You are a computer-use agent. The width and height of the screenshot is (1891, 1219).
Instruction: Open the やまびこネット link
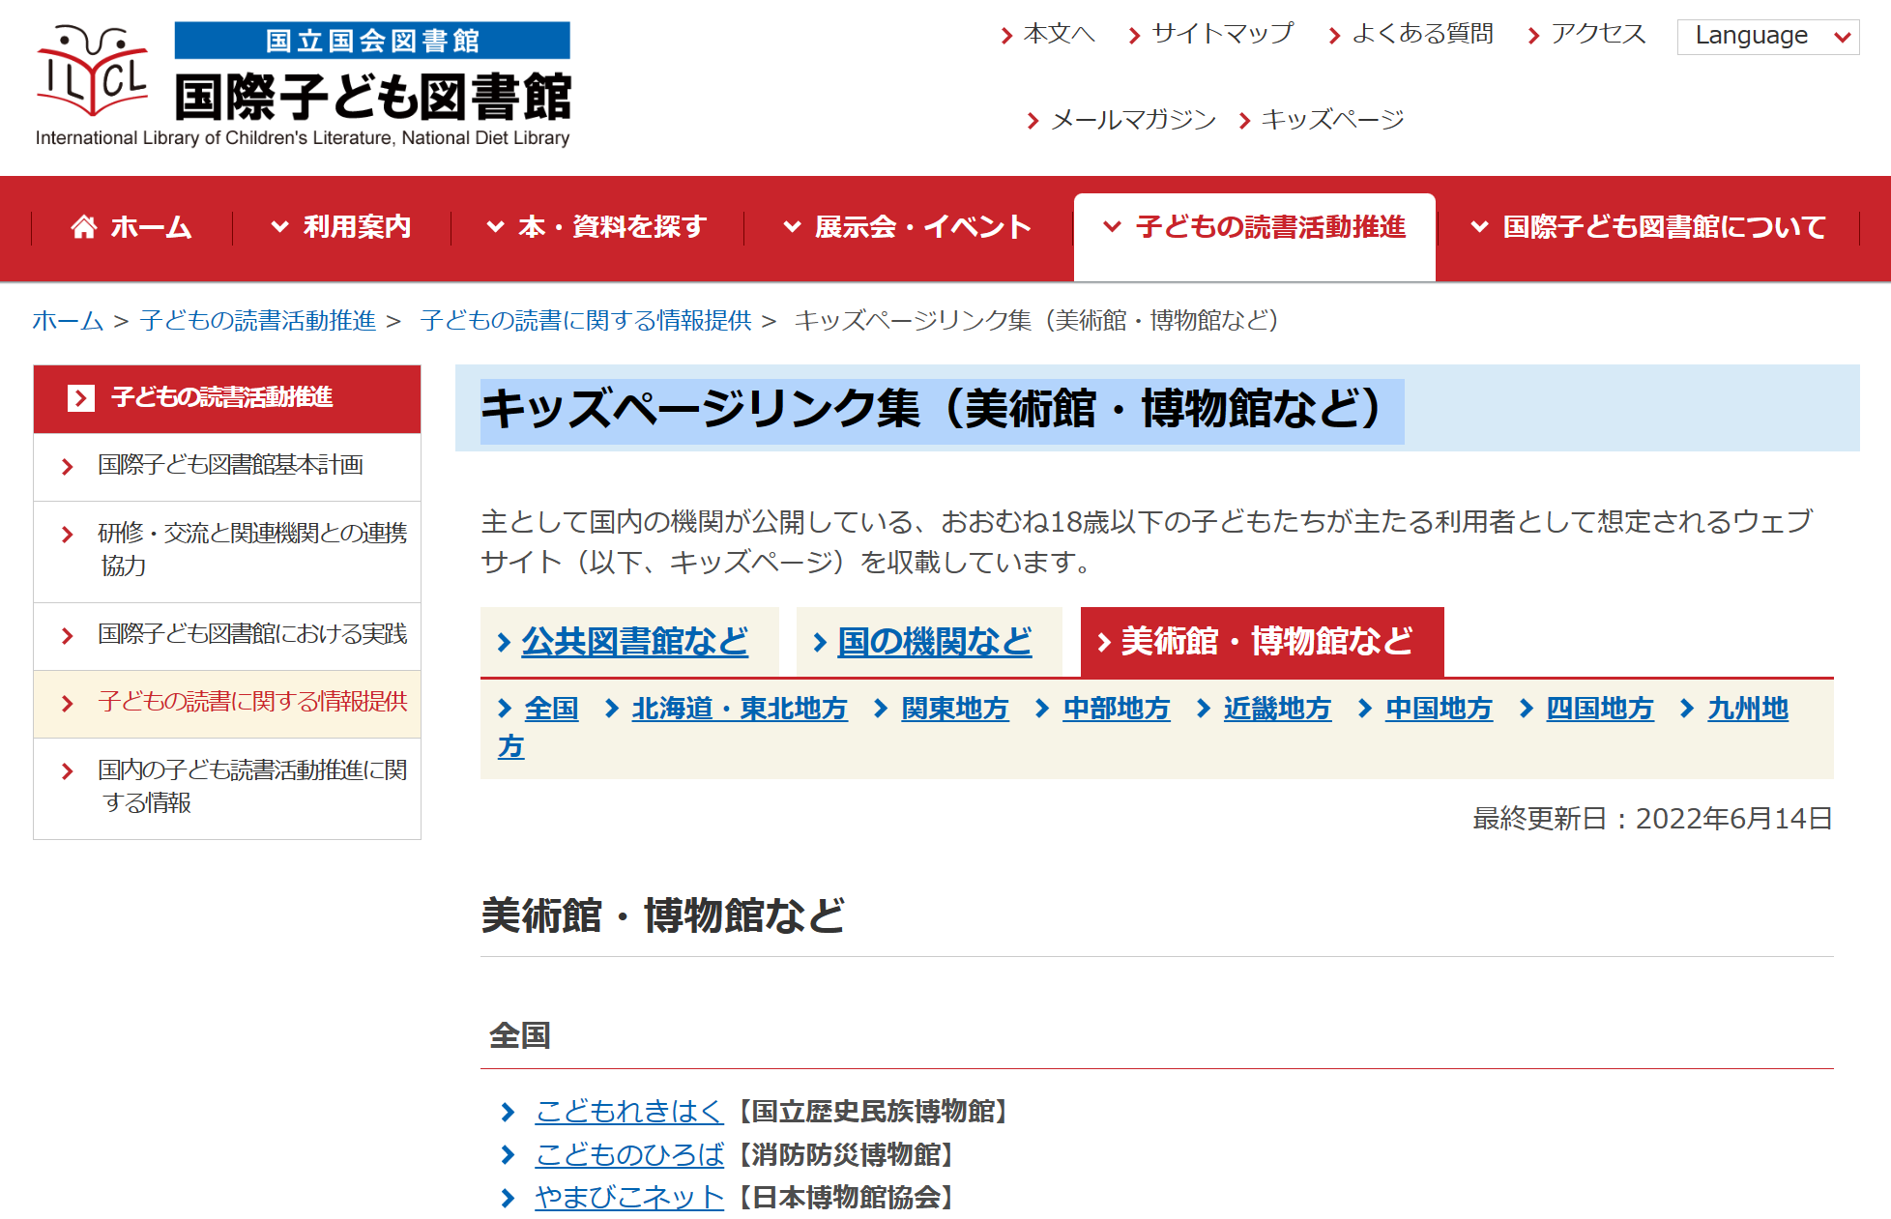[629, 1198]
